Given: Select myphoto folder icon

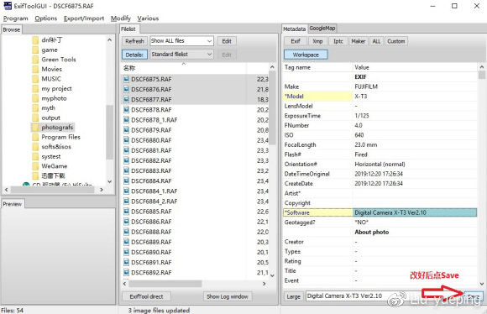Looking at the screenshot, I should tap(35, 98).
